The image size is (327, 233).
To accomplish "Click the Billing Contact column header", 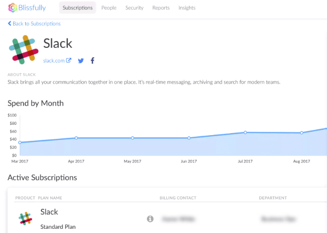I will (x=178, y=198).
